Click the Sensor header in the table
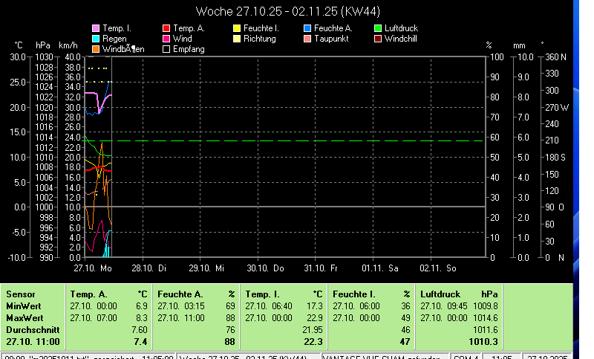This screenshot has height=359, width=594. tap(20, 294)
